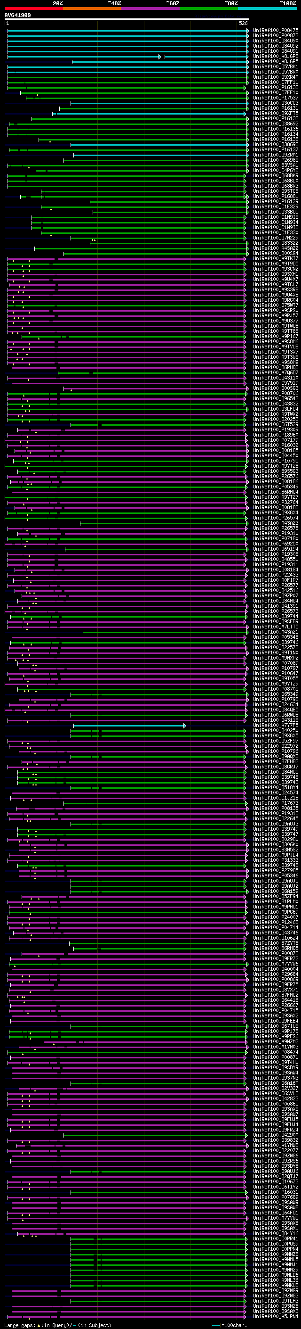Open the UniRef100_P00873 hit

pos(276,36)
